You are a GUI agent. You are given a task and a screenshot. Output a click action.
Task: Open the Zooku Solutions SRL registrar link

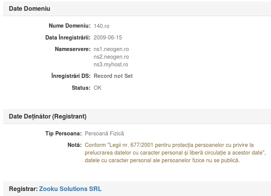pos(70,189)
